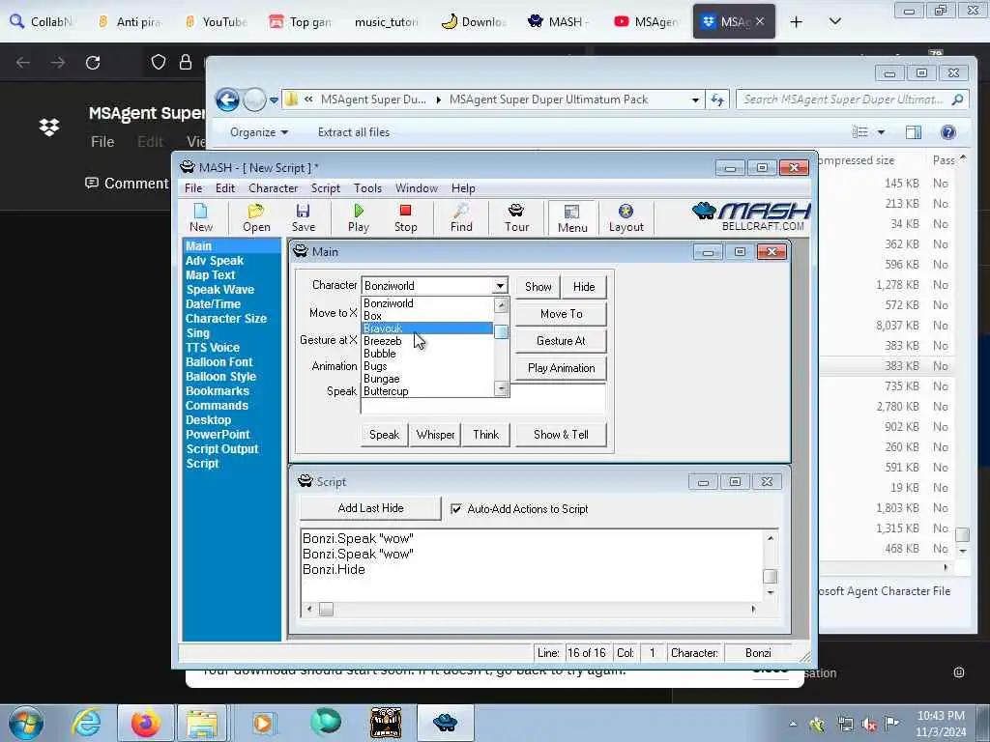
Task: Click the volume icon in system tray
Action: (869, 725)
